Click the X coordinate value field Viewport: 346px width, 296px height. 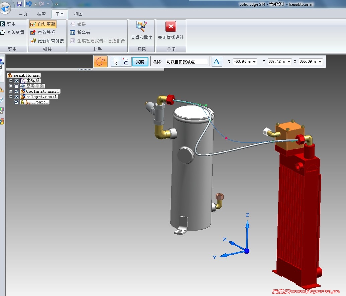click(x=242, y=62)
